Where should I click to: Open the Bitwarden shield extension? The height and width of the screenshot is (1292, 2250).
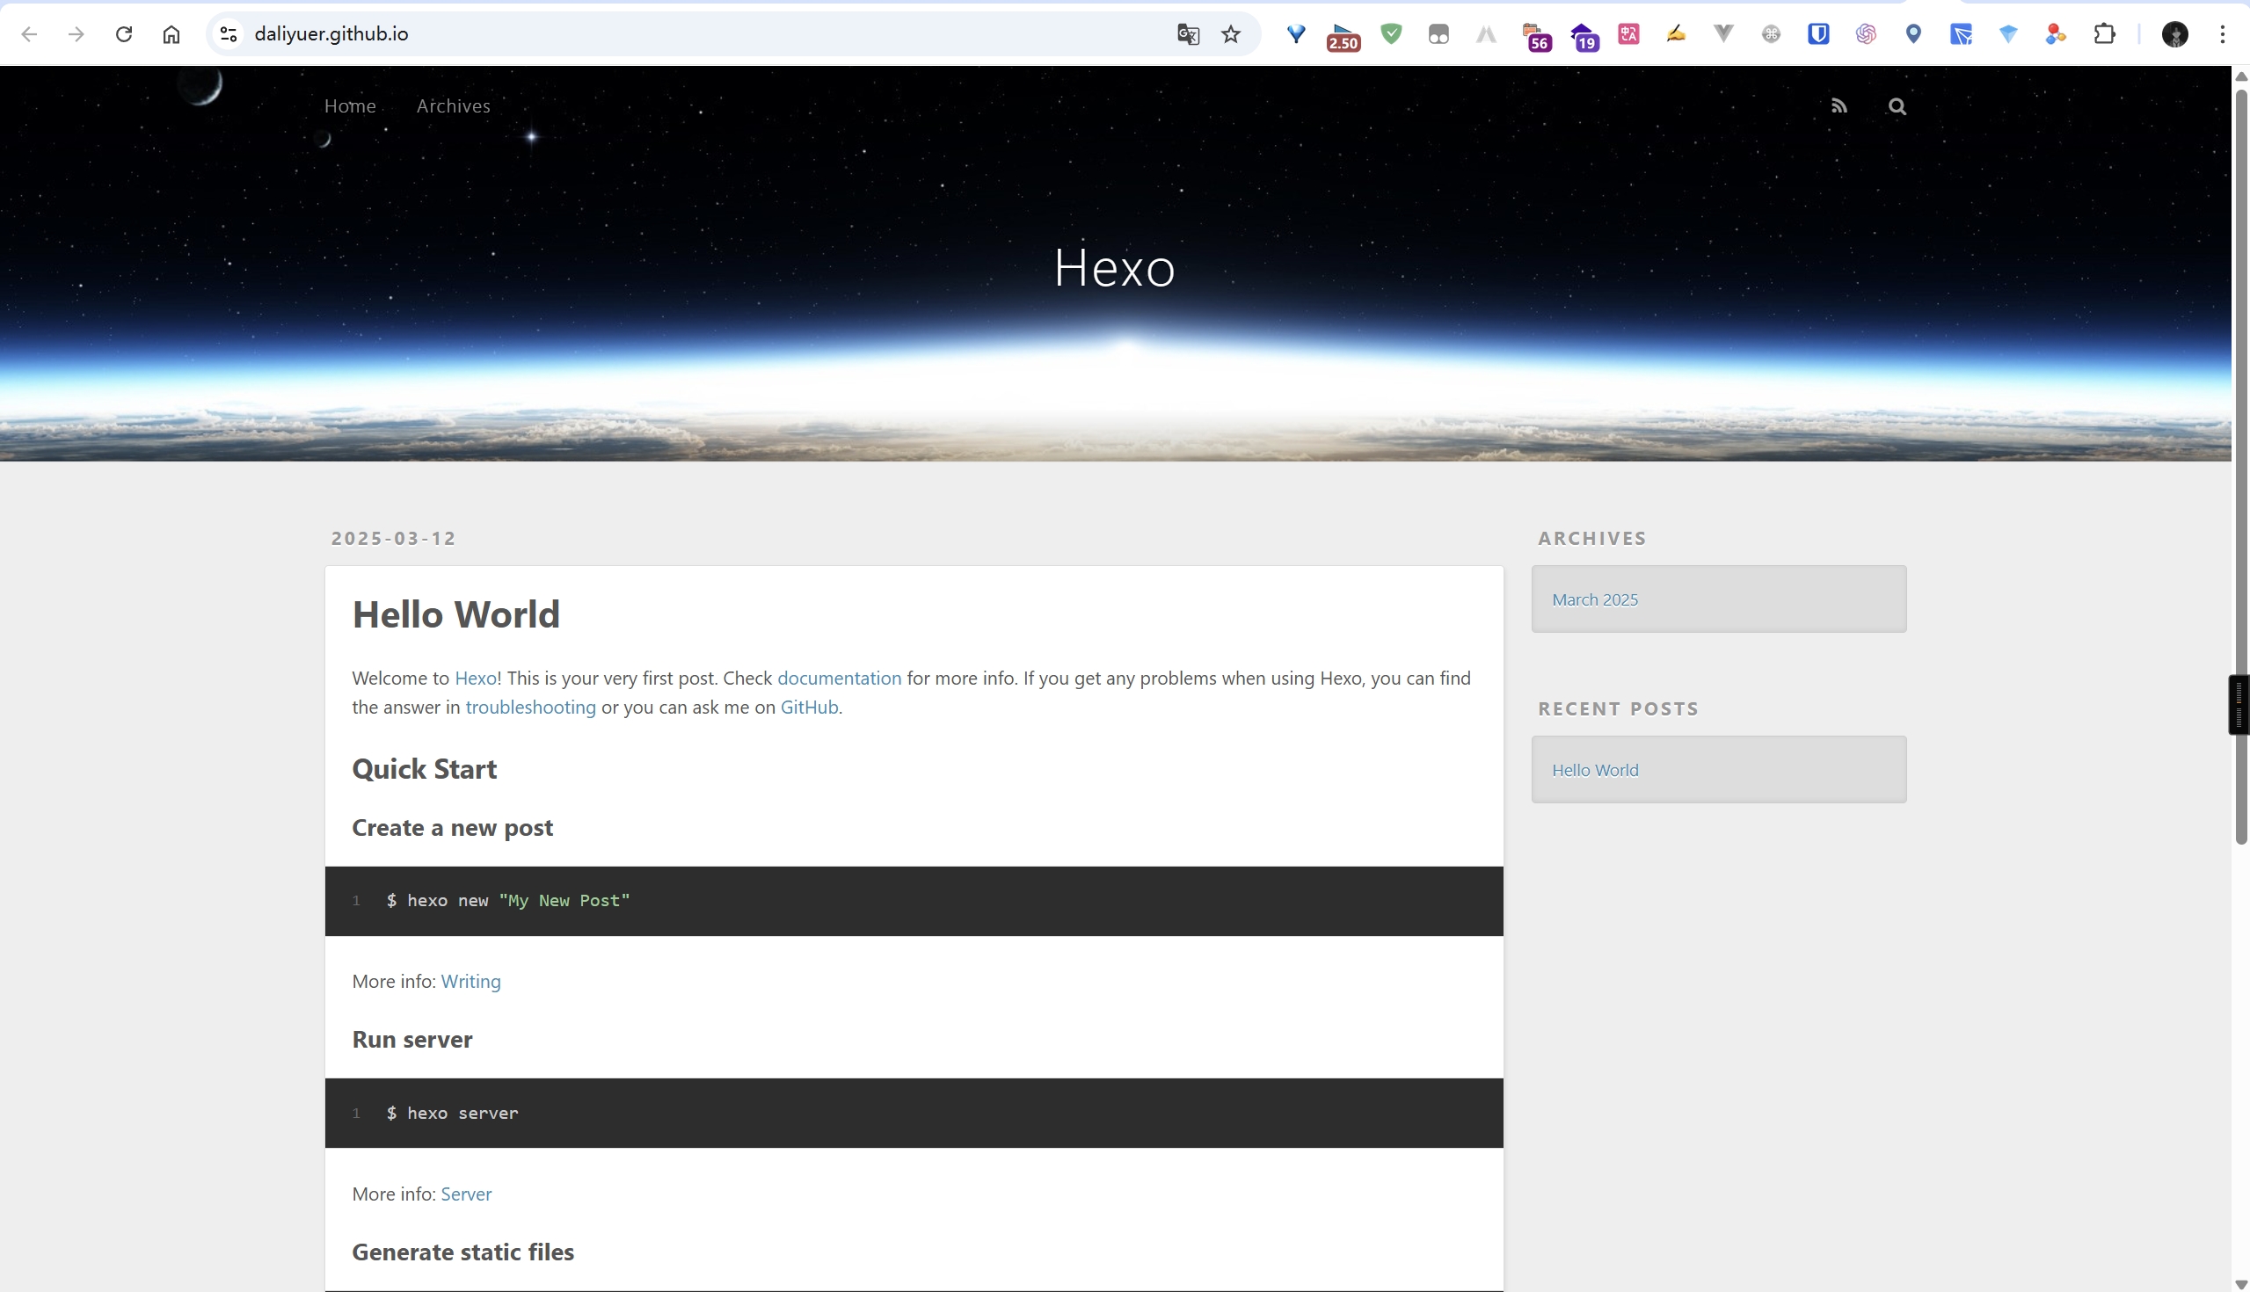coord(1817,34)
